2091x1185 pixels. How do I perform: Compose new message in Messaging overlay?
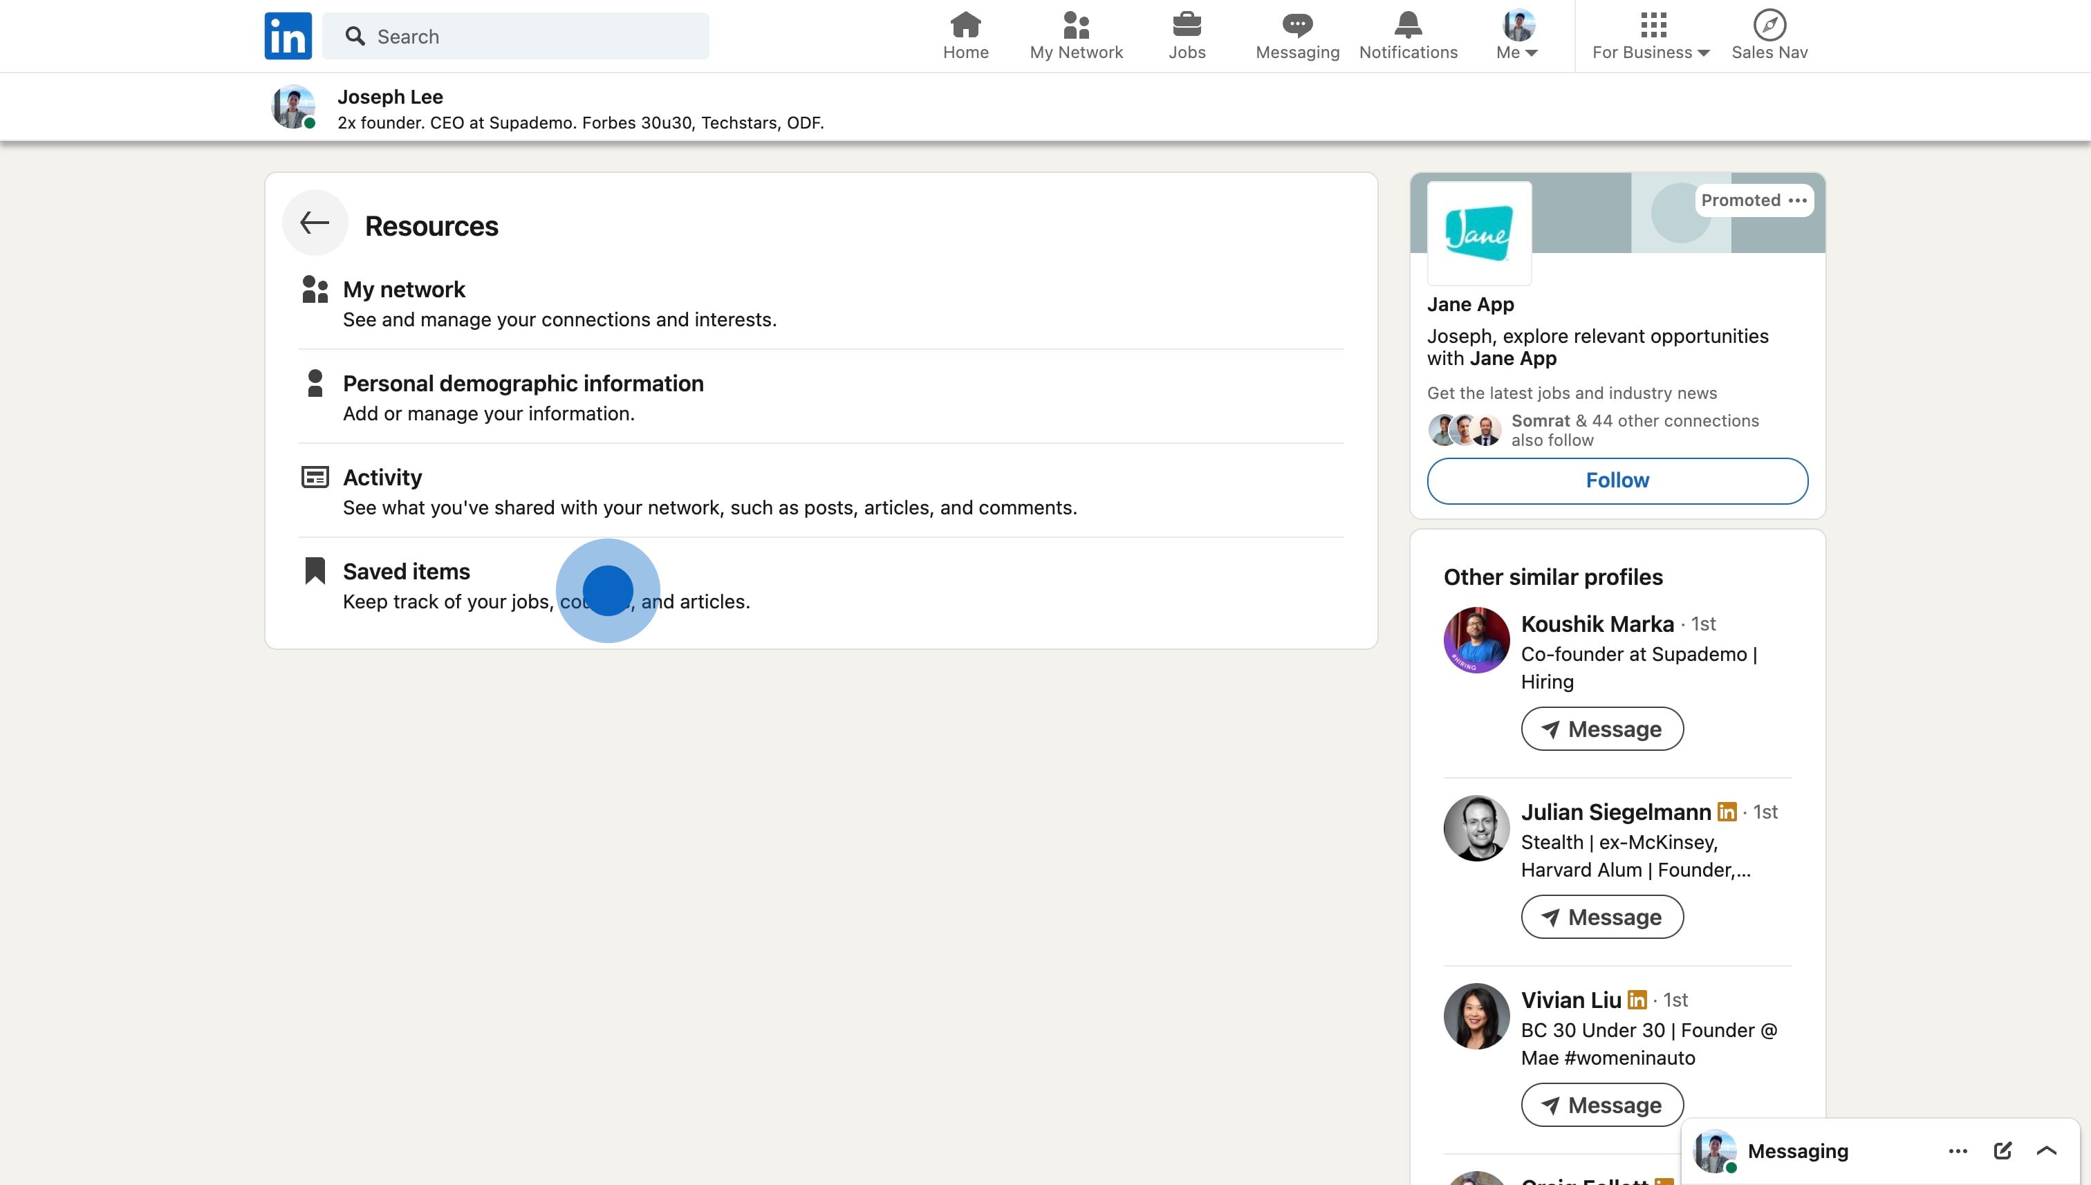point(2002,1151)
